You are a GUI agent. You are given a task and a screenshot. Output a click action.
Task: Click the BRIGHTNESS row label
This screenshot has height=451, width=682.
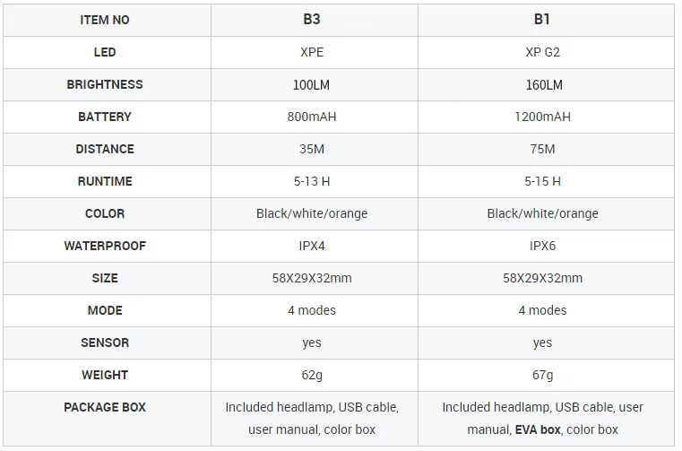tap(105, 84)
